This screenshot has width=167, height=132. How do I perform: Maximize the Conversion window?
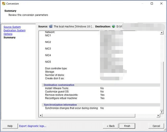[x=152, y=4]
